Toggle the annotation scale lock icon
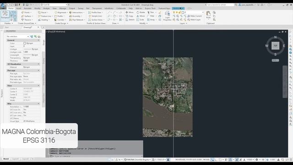This screenshot has width=293, height=165. pyautogui.click(x=168, y=159)
